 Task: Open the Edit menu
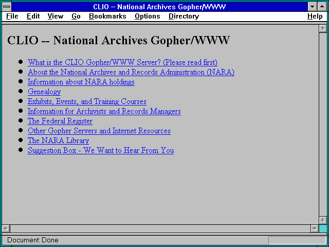[x=33, y=16]
